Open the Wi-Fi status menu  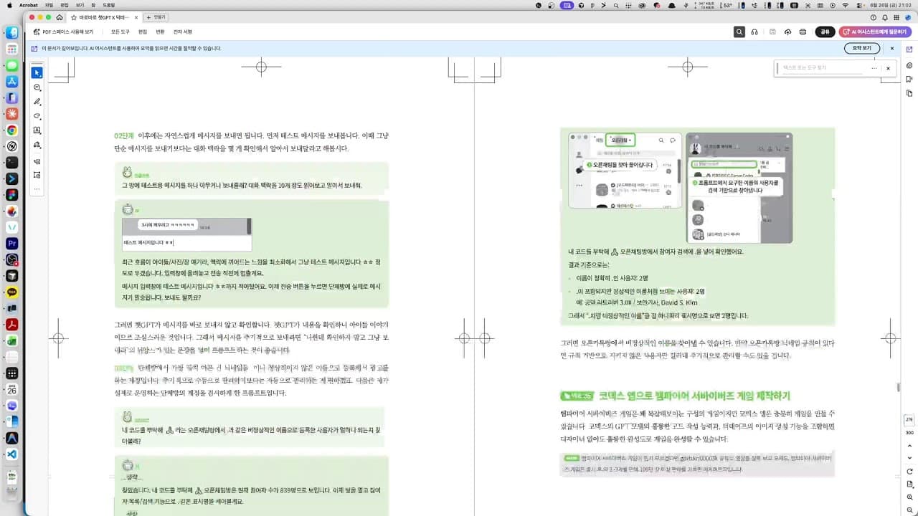(846, 5)
